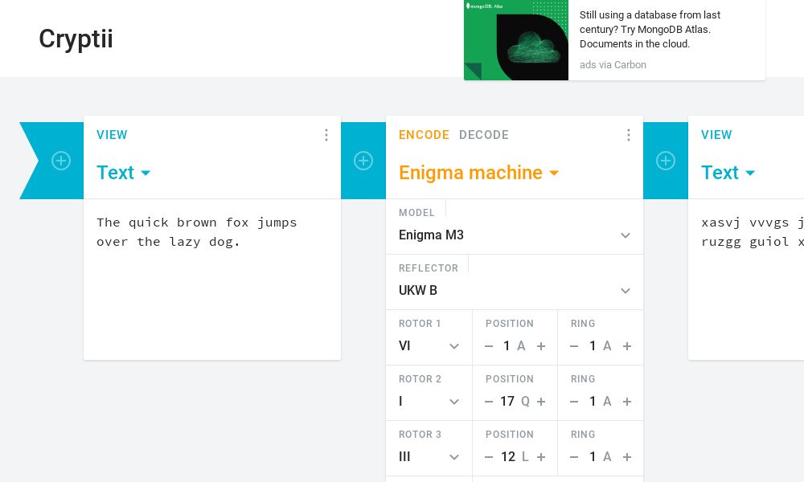Open the Rotor 1 dropdown showing VI
804x482 pixels.
[x=429, y=337]
